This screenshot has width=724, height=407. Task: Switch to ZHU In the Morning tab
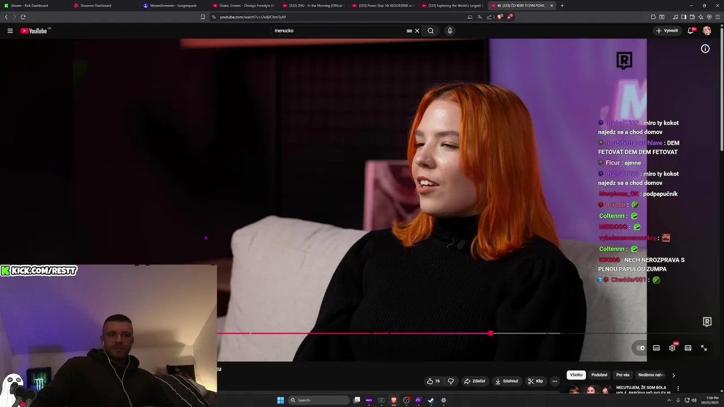pos(313,6)
